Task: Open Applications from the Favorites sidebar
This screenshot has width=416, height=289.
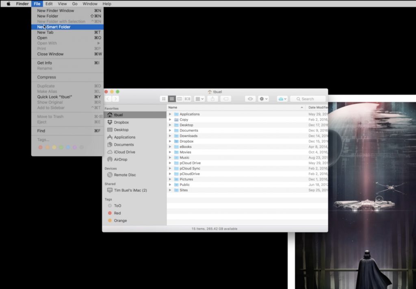Action: (x=125, y=137)
